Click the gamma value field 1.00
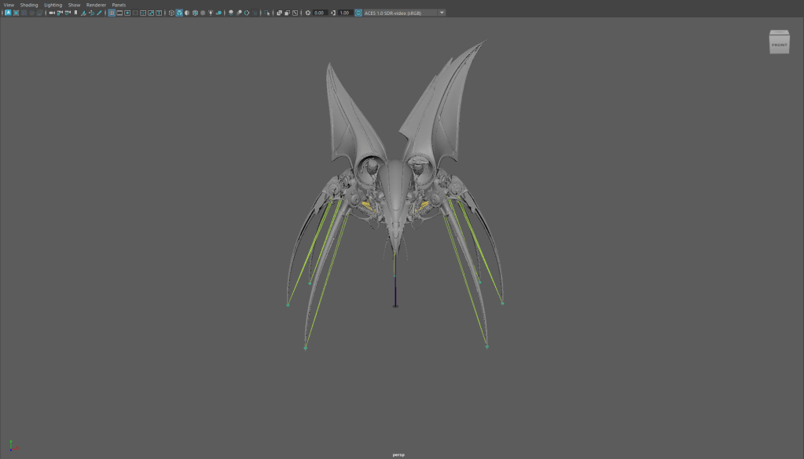The height and width of the screenshot is (459, 804). tap(345, 13)
